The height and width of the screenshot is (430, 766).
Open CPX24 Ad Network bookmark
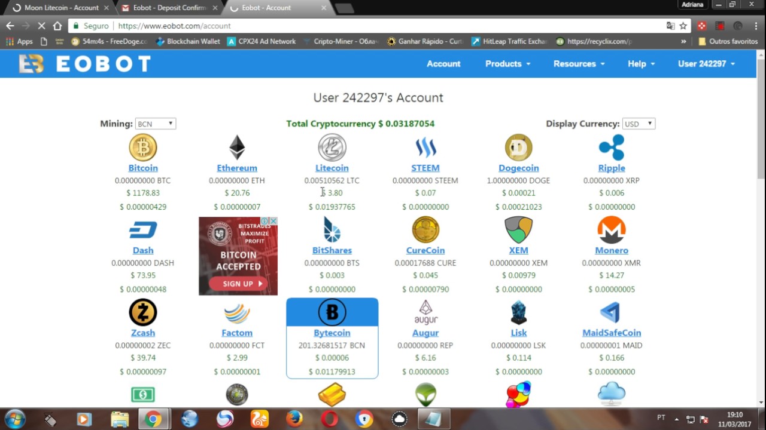click(262, 41)
